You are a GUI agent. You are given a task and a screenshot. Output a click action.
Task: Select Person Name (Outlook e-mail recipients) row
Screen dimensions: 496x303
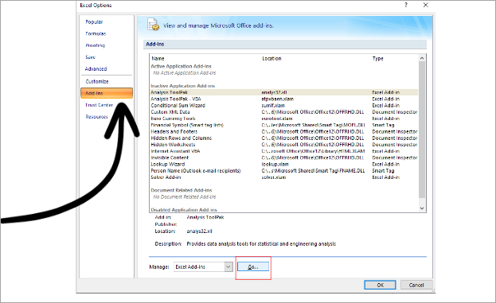284,171
